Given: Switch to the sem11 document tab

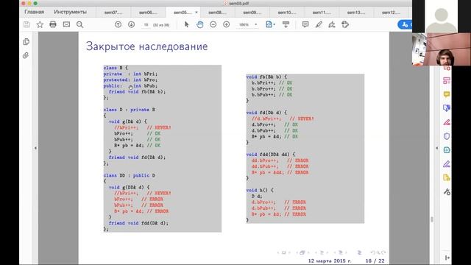Looking at the screenshot, I should (x=322, y=13).
